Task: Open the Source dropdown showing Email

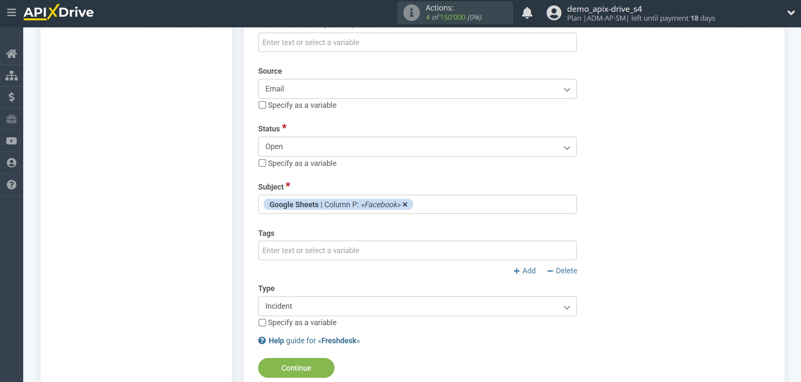Action: point(417,89)
